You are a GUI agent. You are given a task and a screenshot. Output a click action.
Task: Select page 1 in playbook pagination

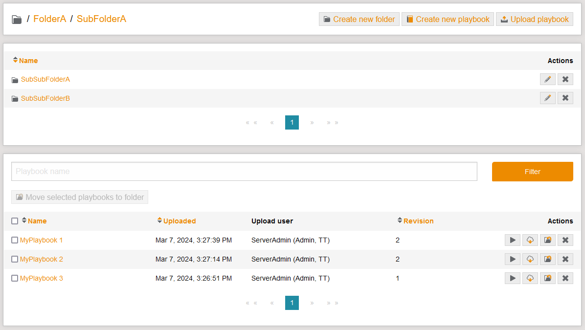(292, 303)
